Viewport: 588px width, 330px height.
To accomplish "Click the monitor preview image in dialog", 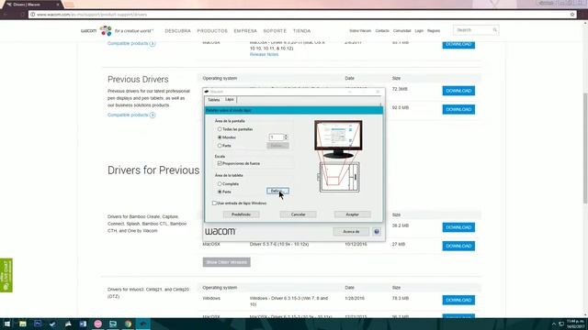I will coord(338,138).
